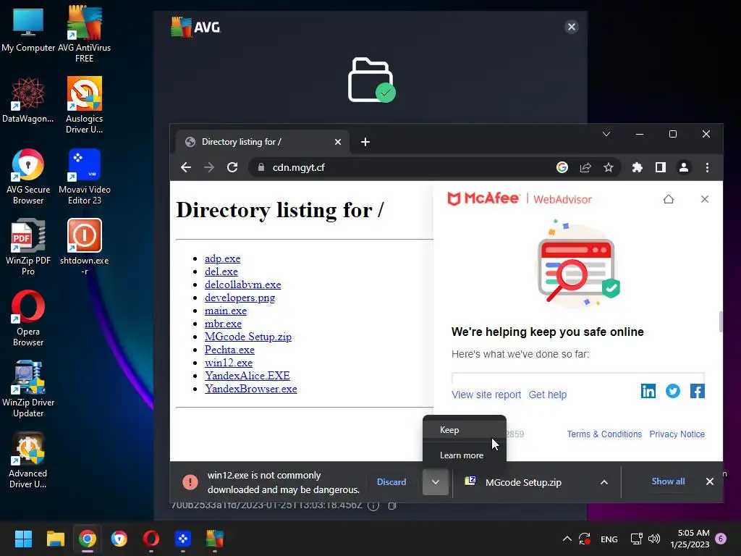741x556 pixels.
Task: Open Auslogics Driver Updater shortcut
Action: pyautogui.click(x=84, y=104)
